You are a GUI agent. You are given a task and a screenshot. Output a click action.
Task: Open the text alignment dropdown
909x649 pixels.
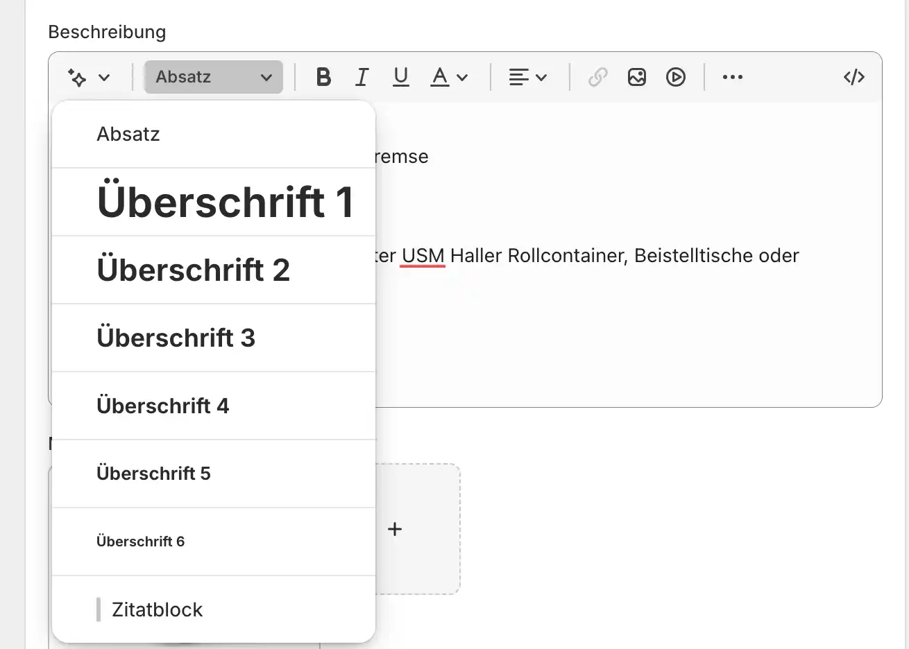[x=528, y=77]
